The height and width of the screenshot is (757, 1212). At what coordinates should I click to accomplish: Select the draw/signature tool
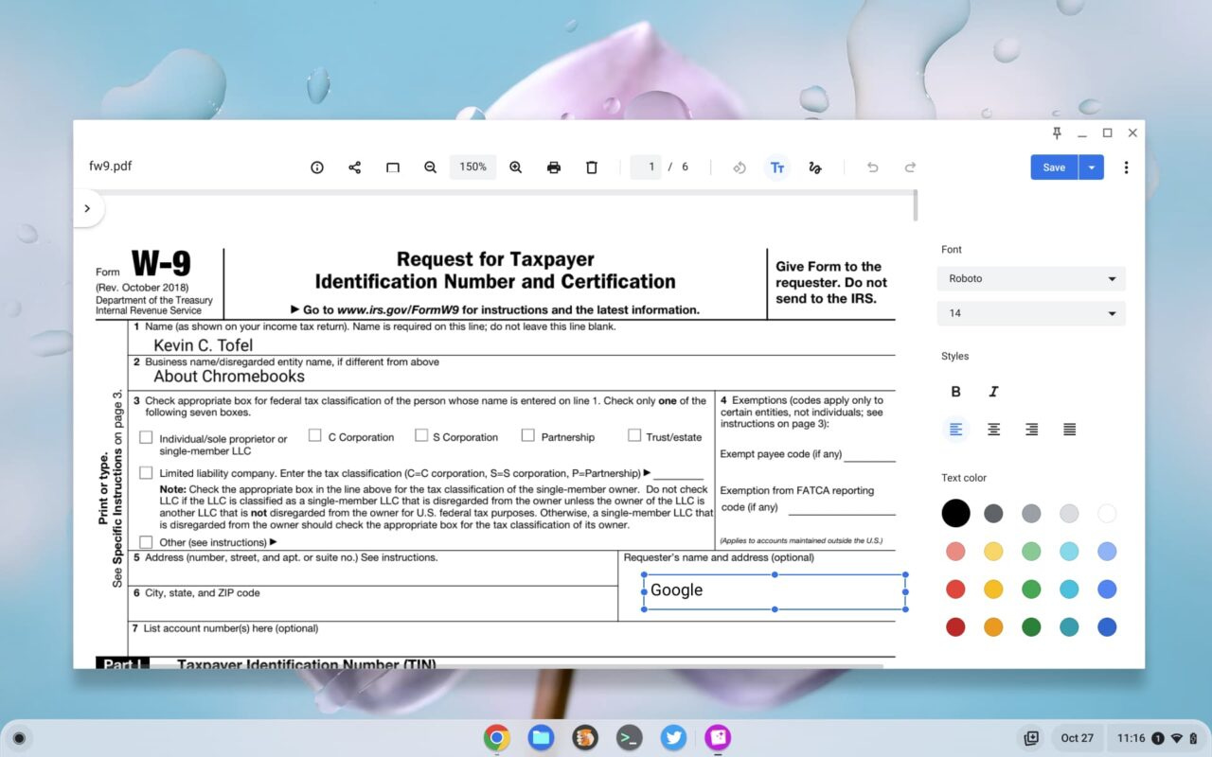click(815, 167)
